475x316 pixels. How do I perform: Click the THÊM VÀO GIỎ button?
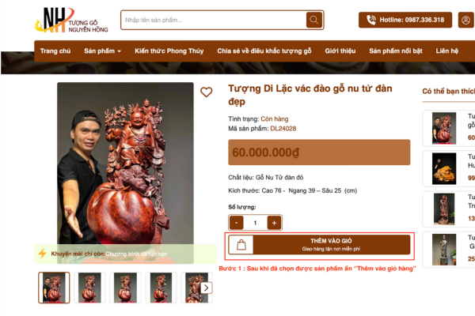click(332, 245)
